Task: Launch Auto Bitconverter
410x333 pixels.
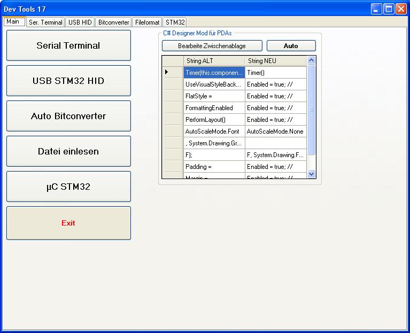Action: tap(68, 116)
